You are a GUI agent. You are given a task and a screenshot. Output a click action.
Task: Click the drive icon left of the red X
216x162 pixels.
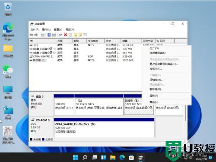tap(60, 35)
